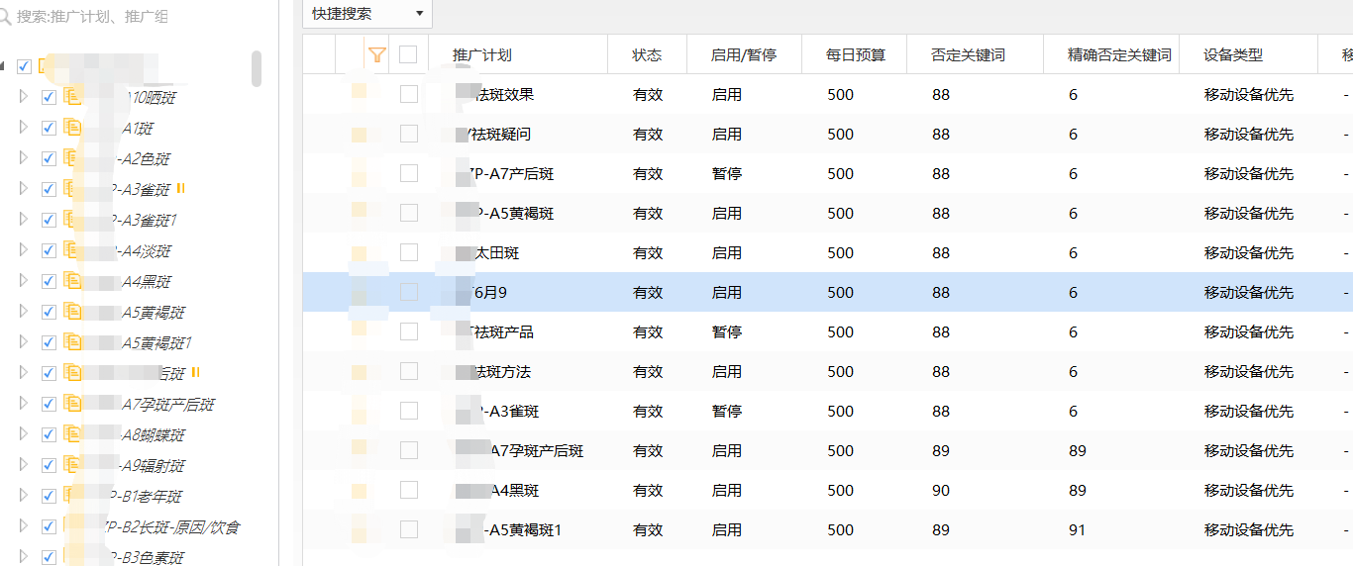
Task: Click the 暂停 cell in the A3雀斑 table row
Action: tap(727, 411)
